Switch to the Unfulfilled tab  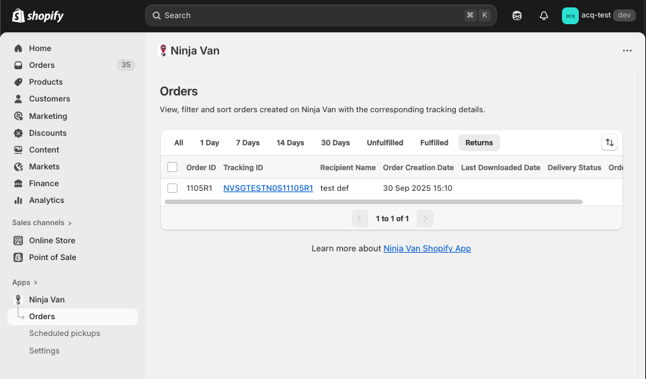[x=385, y=142]
